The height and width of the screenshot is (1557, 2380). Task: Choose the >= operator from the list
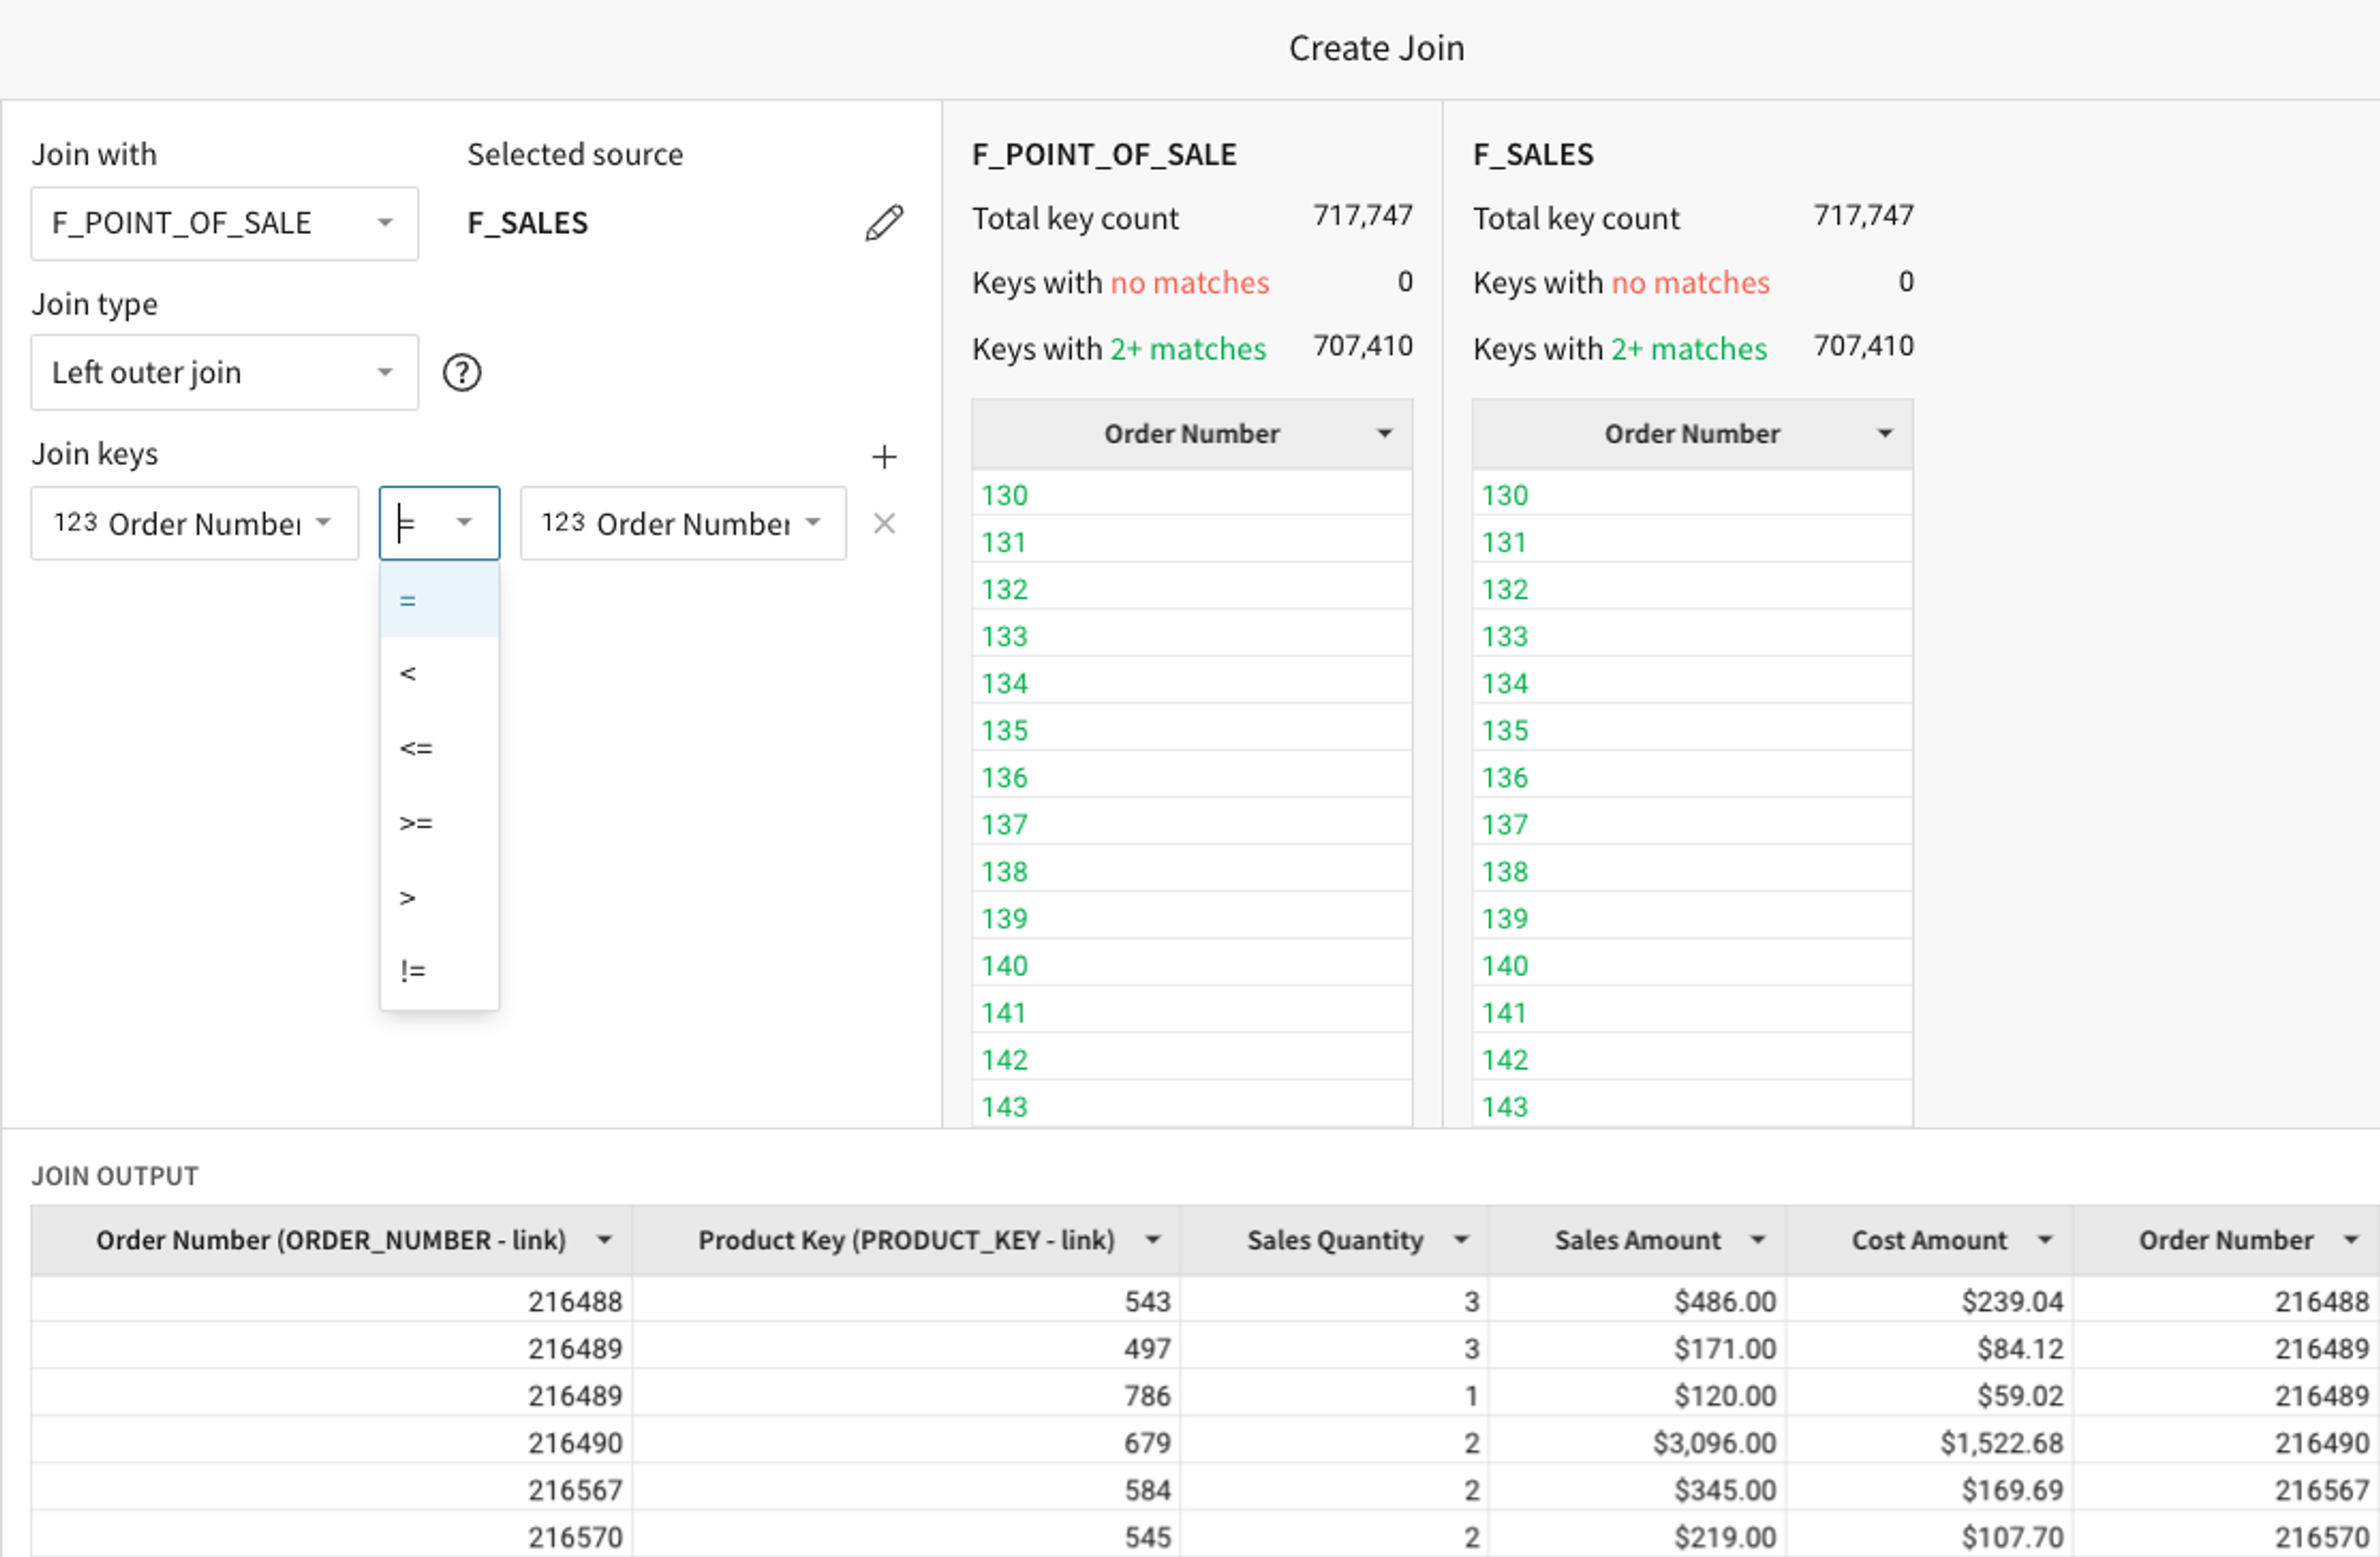[439, 823]
